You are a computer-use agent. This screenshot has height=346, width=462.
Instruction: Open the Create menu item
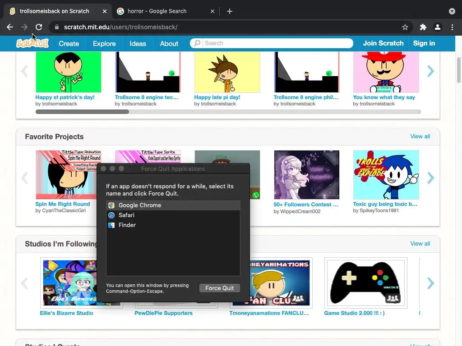(69, 44)
